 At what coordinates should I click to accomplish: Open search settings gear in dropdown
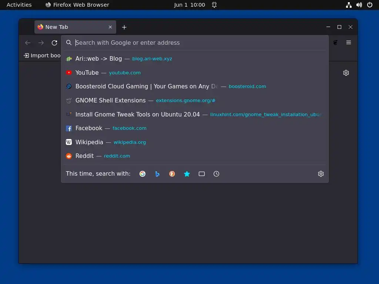(321, 174)
